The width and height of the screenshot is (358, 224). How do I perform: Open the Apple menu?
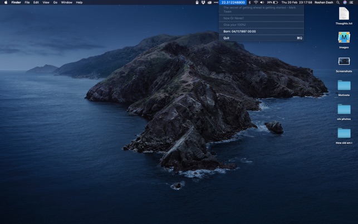tap(6, 2)
